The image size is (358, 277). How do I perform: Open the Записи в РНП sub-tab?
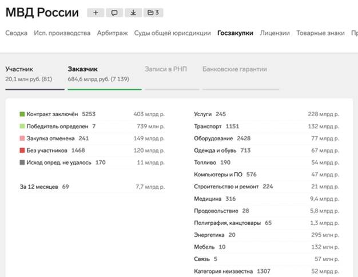(172, 77)
